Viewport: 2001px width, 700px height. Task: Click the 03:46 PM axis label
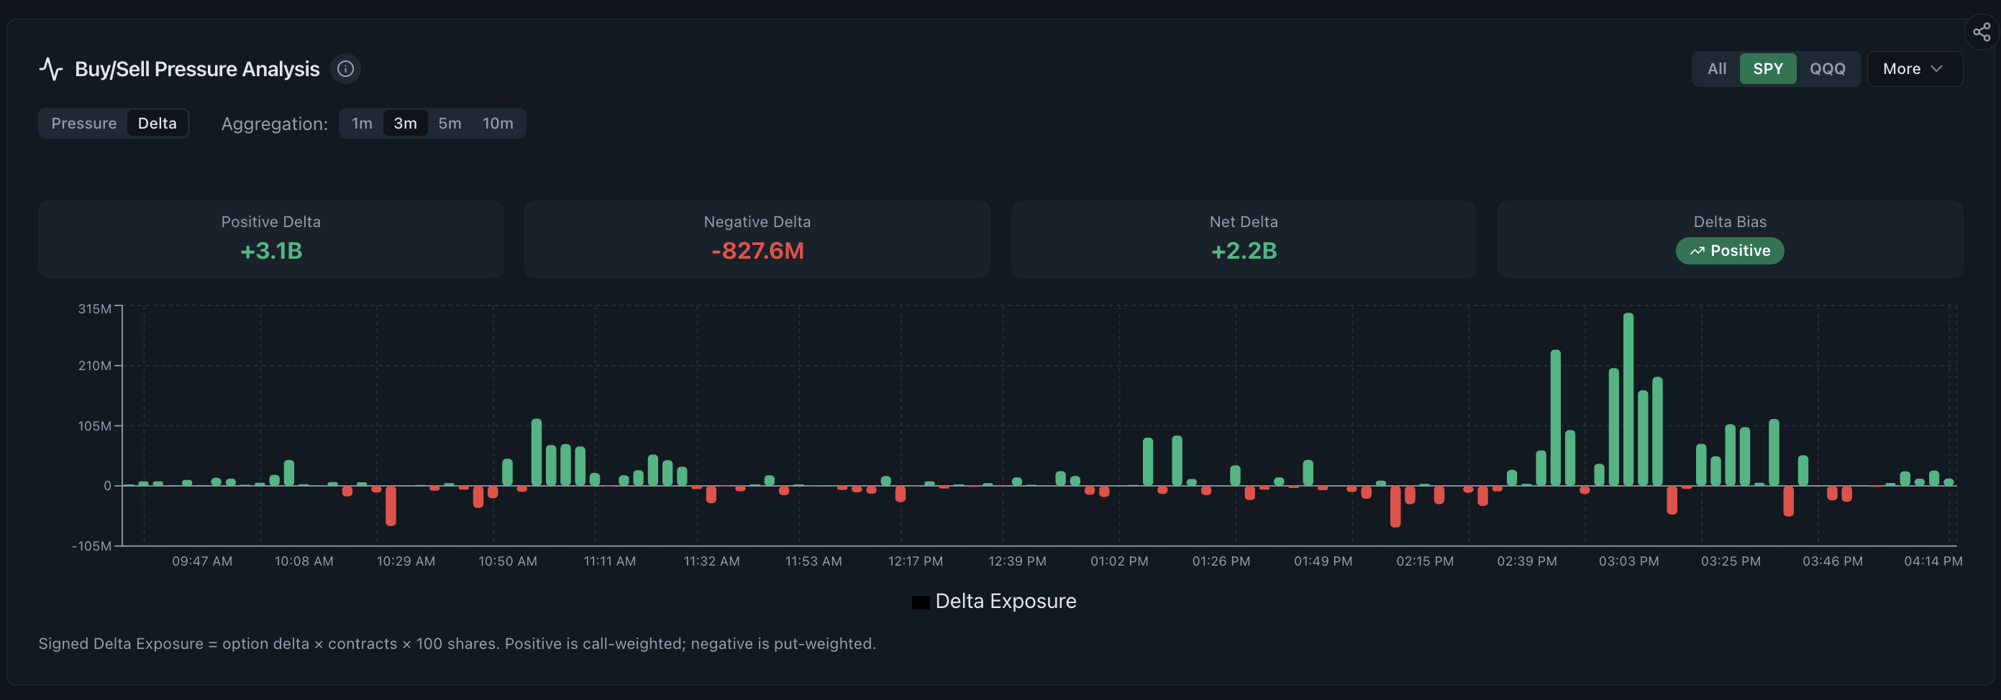point(1833,561)
